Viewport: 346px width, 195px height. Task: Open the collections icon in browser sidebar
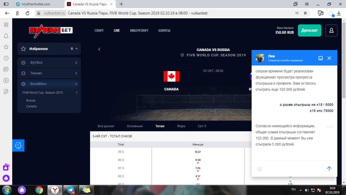(6, 69)
